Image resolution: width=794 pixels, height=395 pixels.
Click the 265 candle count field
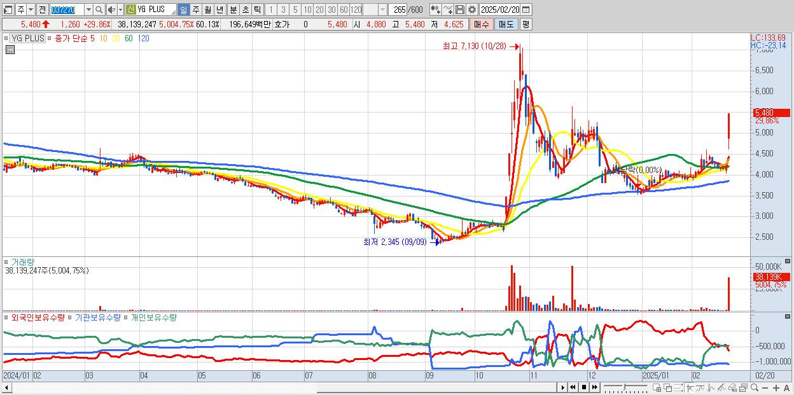[398, 10]
